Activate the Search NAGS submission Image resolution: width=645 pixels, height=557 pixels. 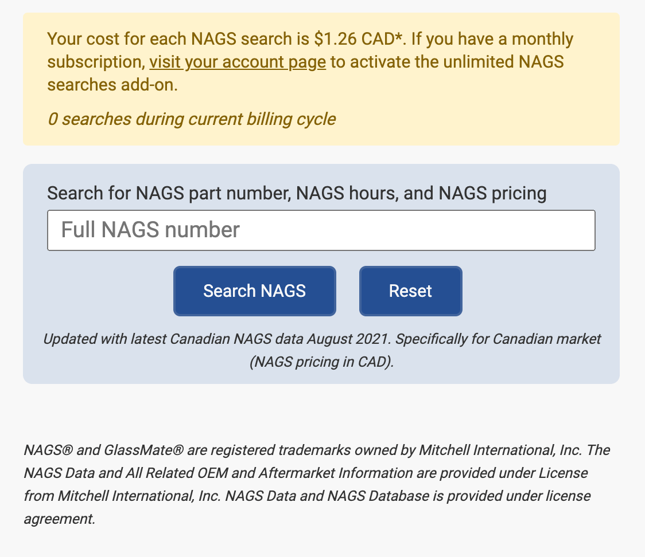tap(254, 291)
